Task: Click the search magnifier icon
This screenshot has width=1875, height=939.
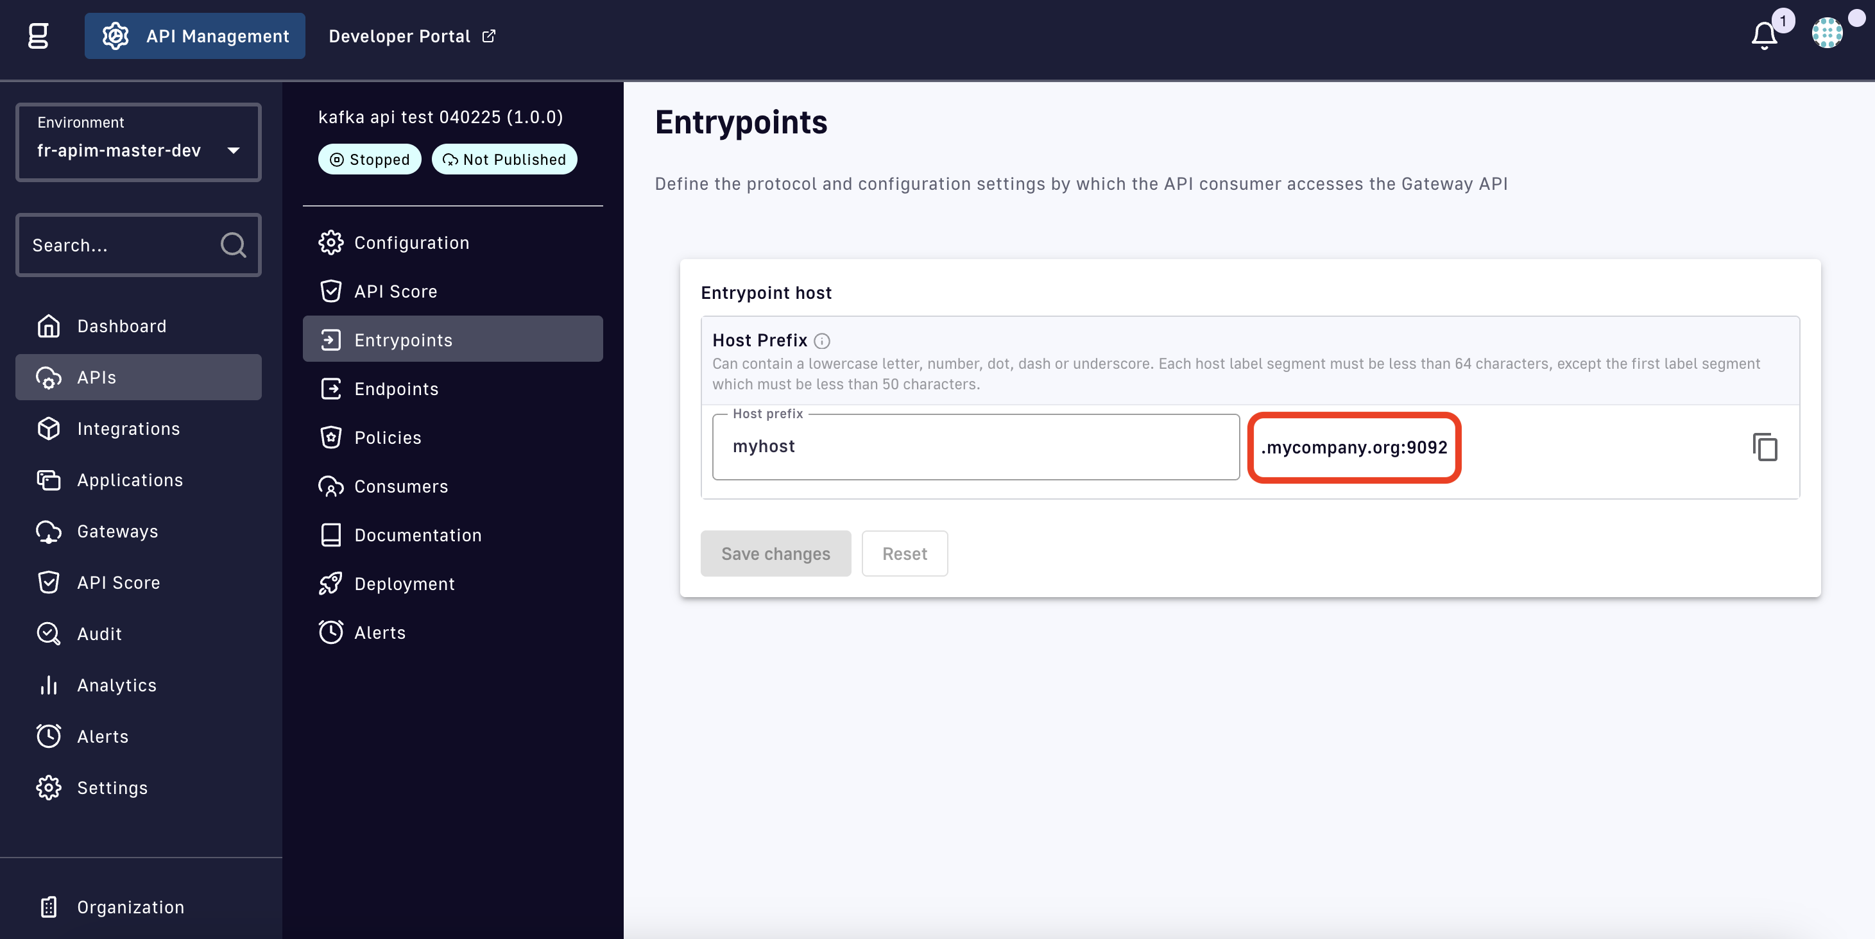Action: (233, 245)
